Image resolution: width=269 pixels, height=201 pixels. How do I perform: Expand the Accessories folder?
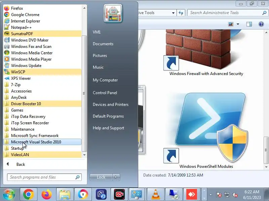click(42, 91)
